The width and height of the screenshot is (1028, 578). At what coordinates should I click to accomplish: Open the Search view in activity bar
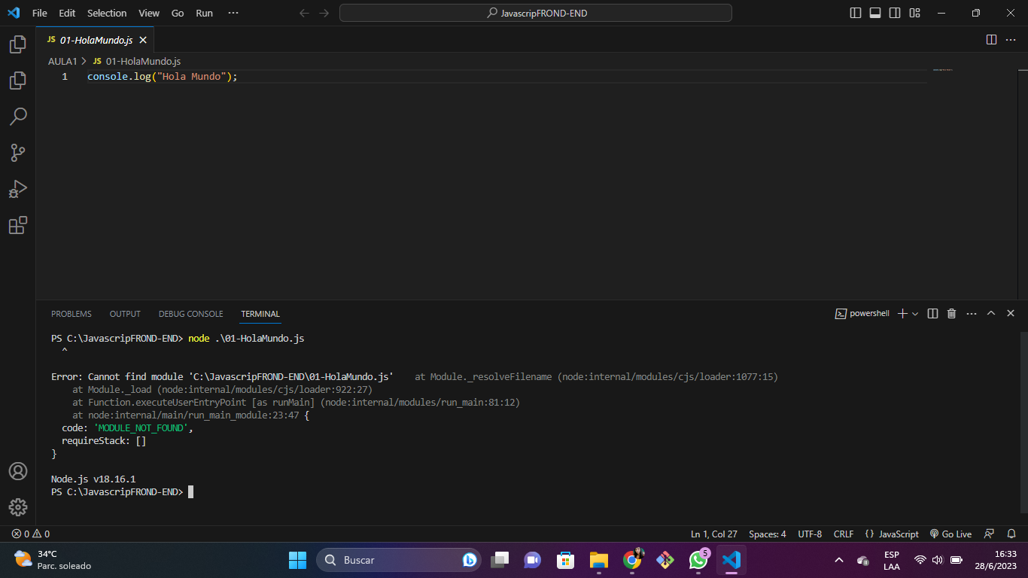pyautogui.click(x=17, y=117)
